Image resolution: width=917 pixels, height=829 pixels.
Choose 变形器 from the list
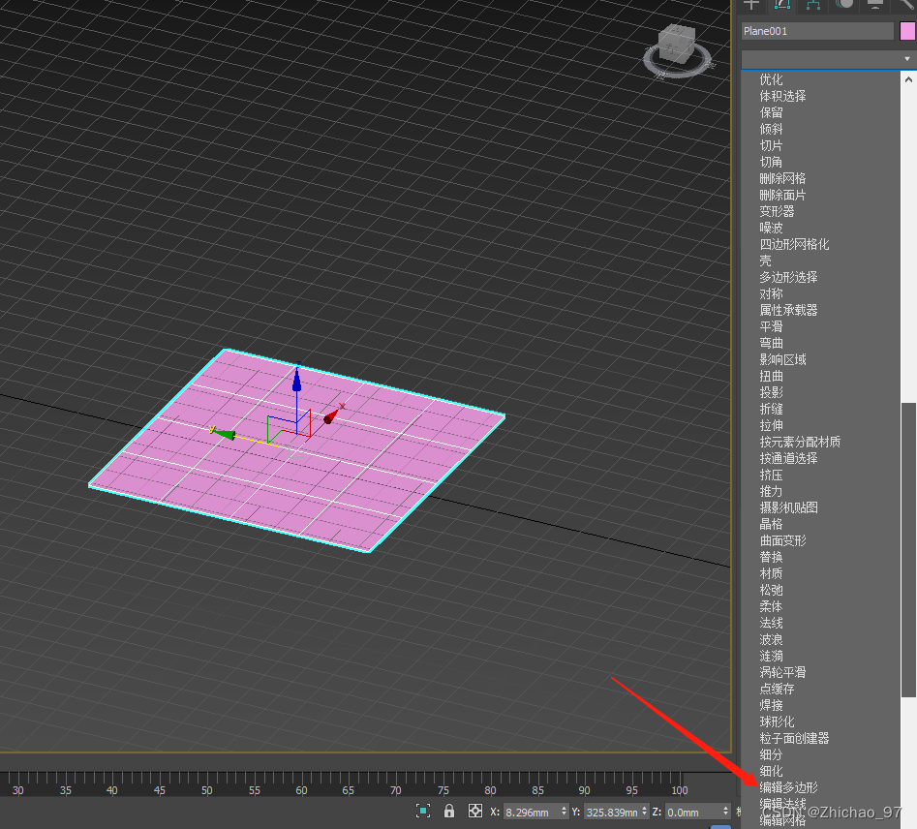tap(777, 211)
